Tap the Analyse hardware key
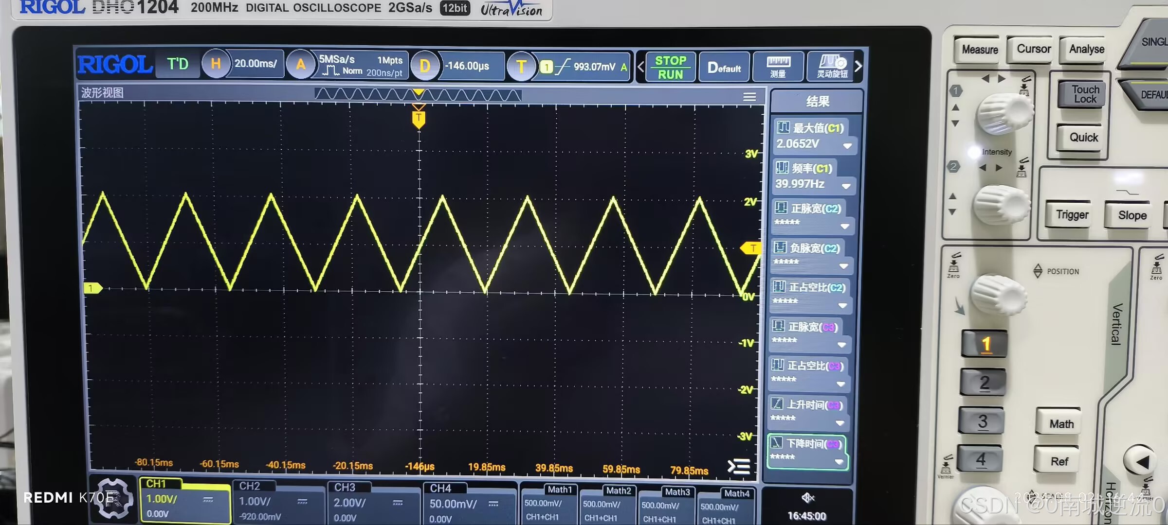The height and width of the screenshot is (525, 1168). pyautogui.click(x=1086, y=49)
